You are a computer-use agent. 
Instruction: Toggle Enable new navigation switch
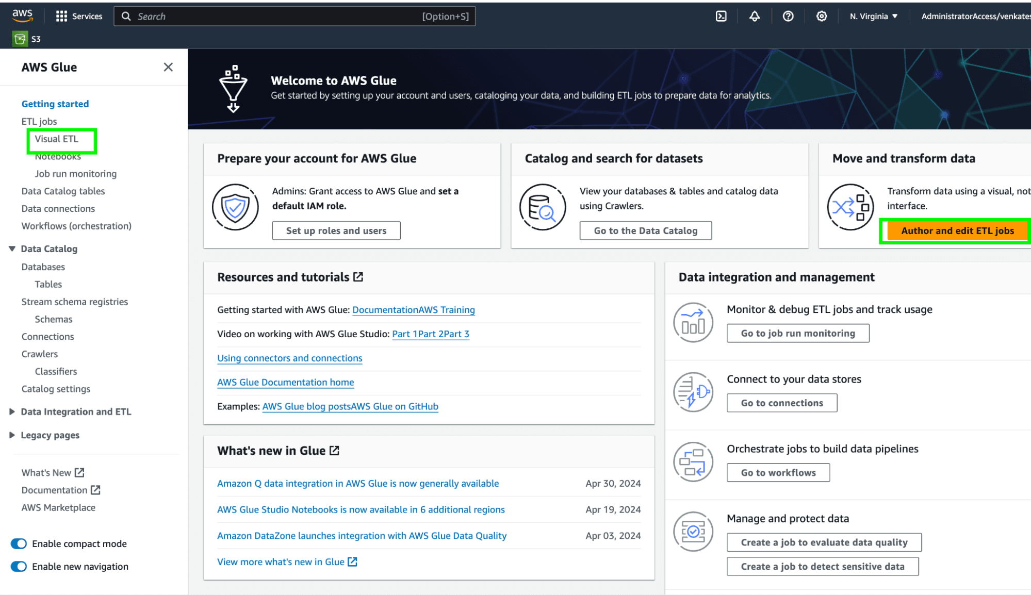click(x=19, y=566)
